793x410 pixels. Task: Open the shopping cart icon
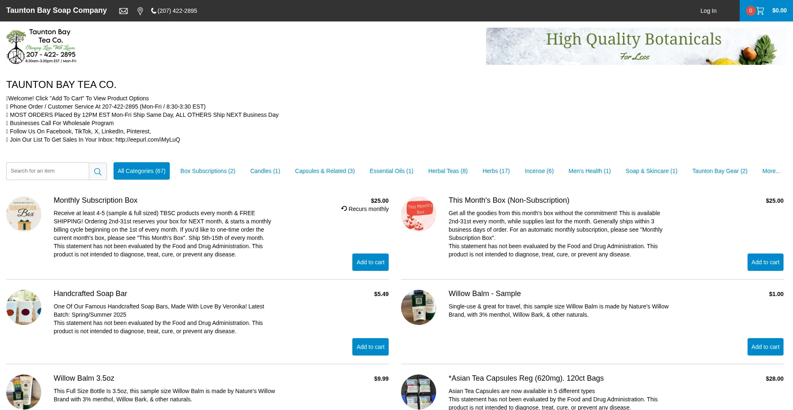[x=760, y=11]
